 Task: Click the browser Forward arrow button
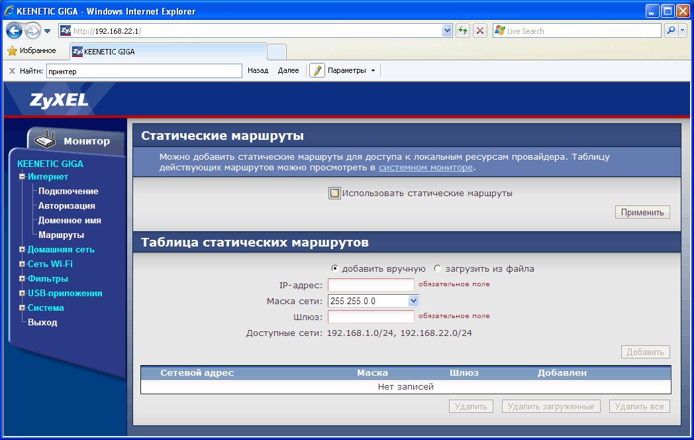point(32,31)
